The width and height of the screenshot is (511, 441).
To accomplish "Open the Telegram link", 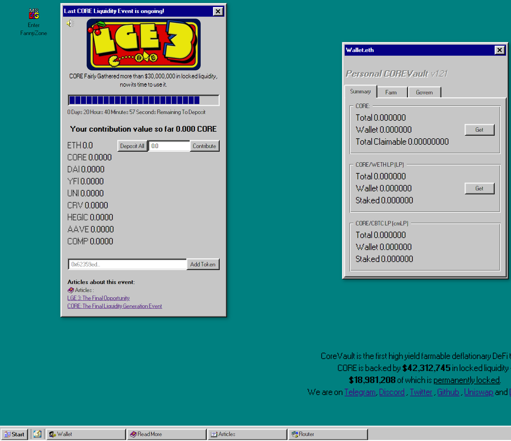I will point(360,392).
